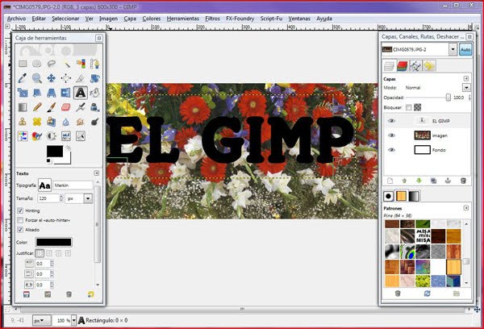Activate the Select by Color tool
484x329 pixels.
point(81,64)
